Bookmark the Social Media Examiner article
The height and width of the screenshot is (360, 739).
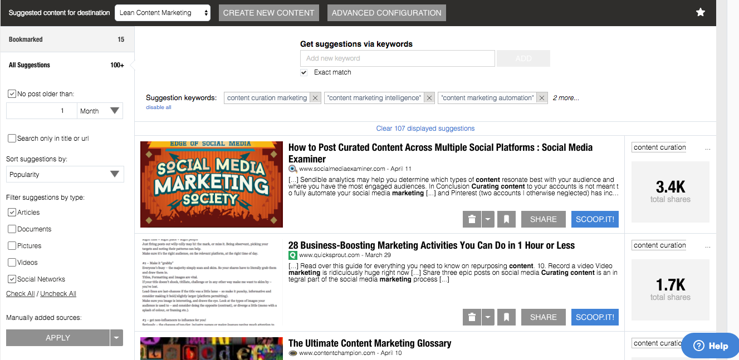[506, 219]
